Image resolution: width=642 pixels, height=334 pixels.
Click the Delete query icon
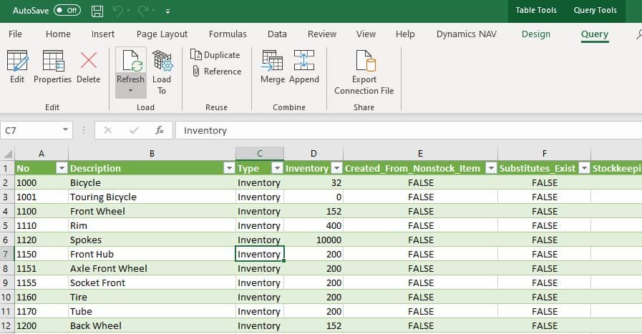[x=89, y=61]
